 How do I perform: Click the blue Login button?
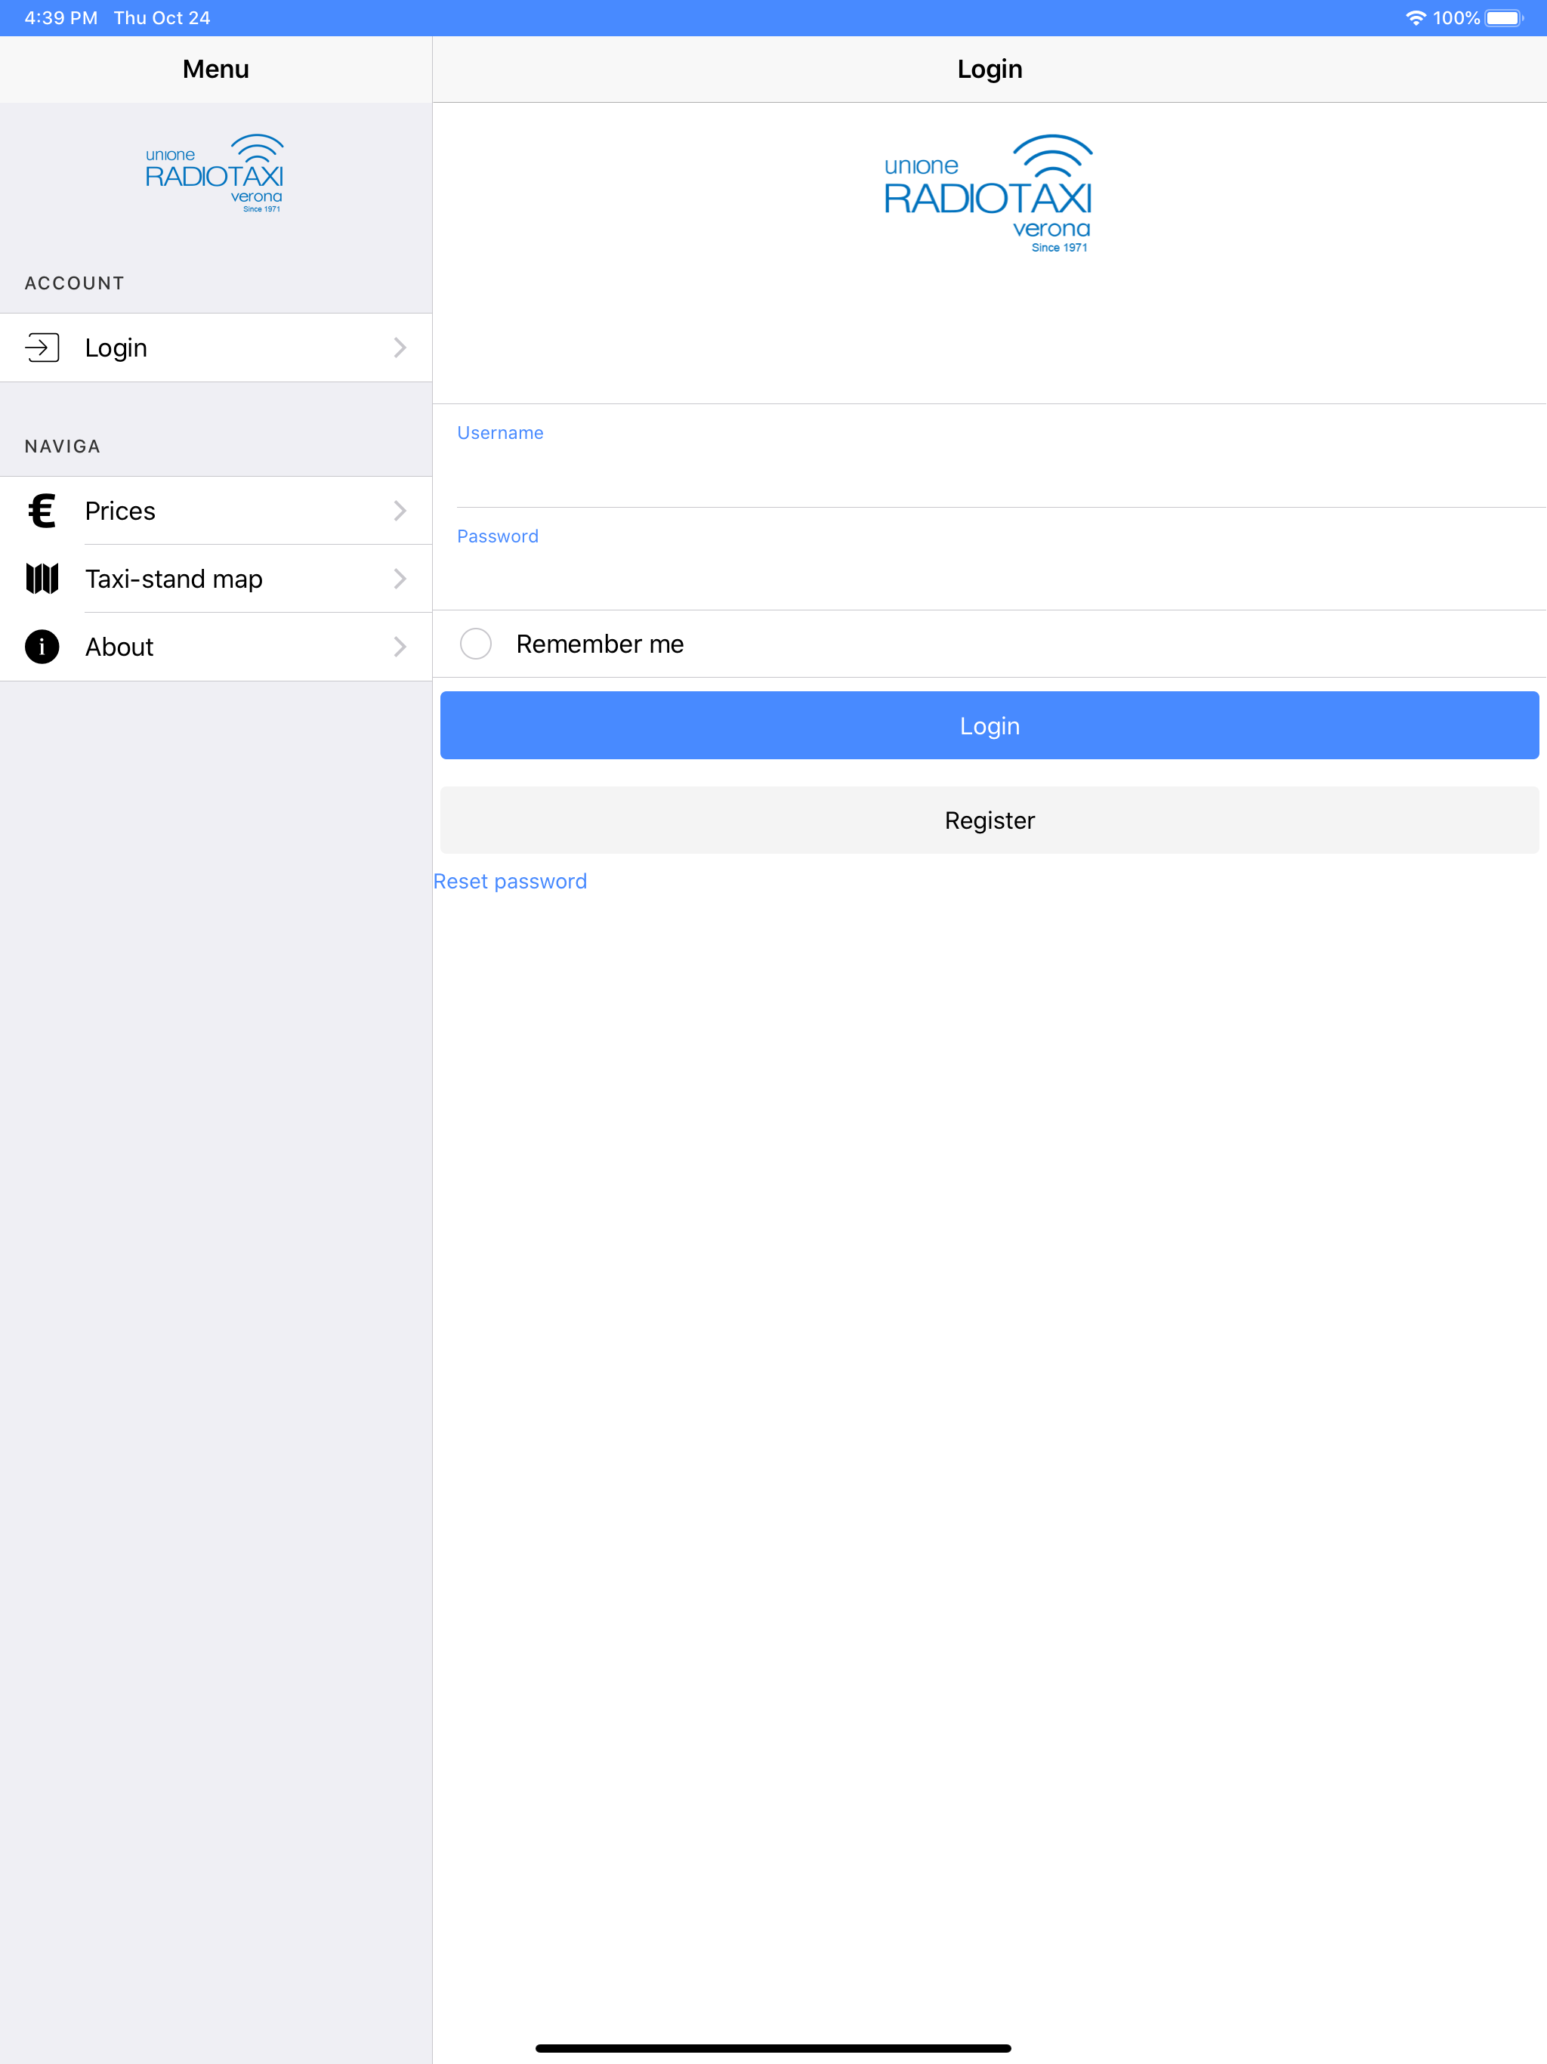(x=989, y=725)
